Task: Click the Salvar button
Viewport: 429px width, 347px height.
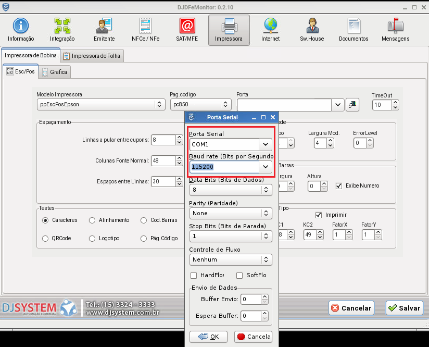Action: 405,308
